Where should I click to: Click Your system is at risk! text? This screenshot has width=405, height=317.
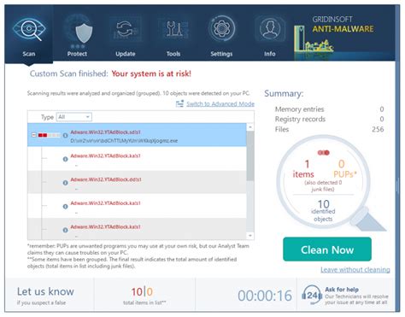[x=151, y=73]
